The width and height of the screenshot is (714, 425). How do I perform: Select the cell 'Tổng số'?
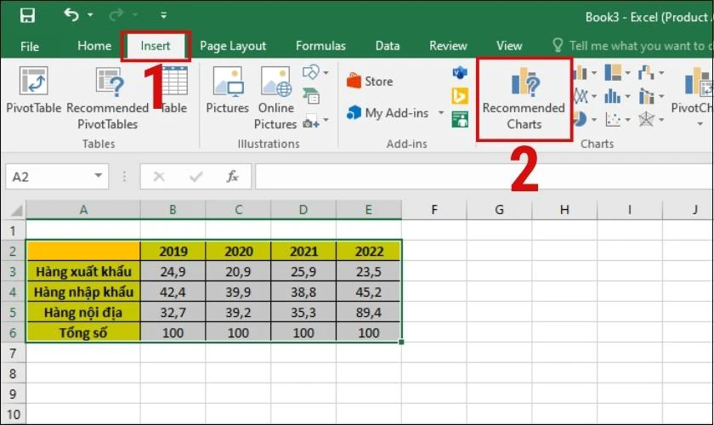coord(83,332)
